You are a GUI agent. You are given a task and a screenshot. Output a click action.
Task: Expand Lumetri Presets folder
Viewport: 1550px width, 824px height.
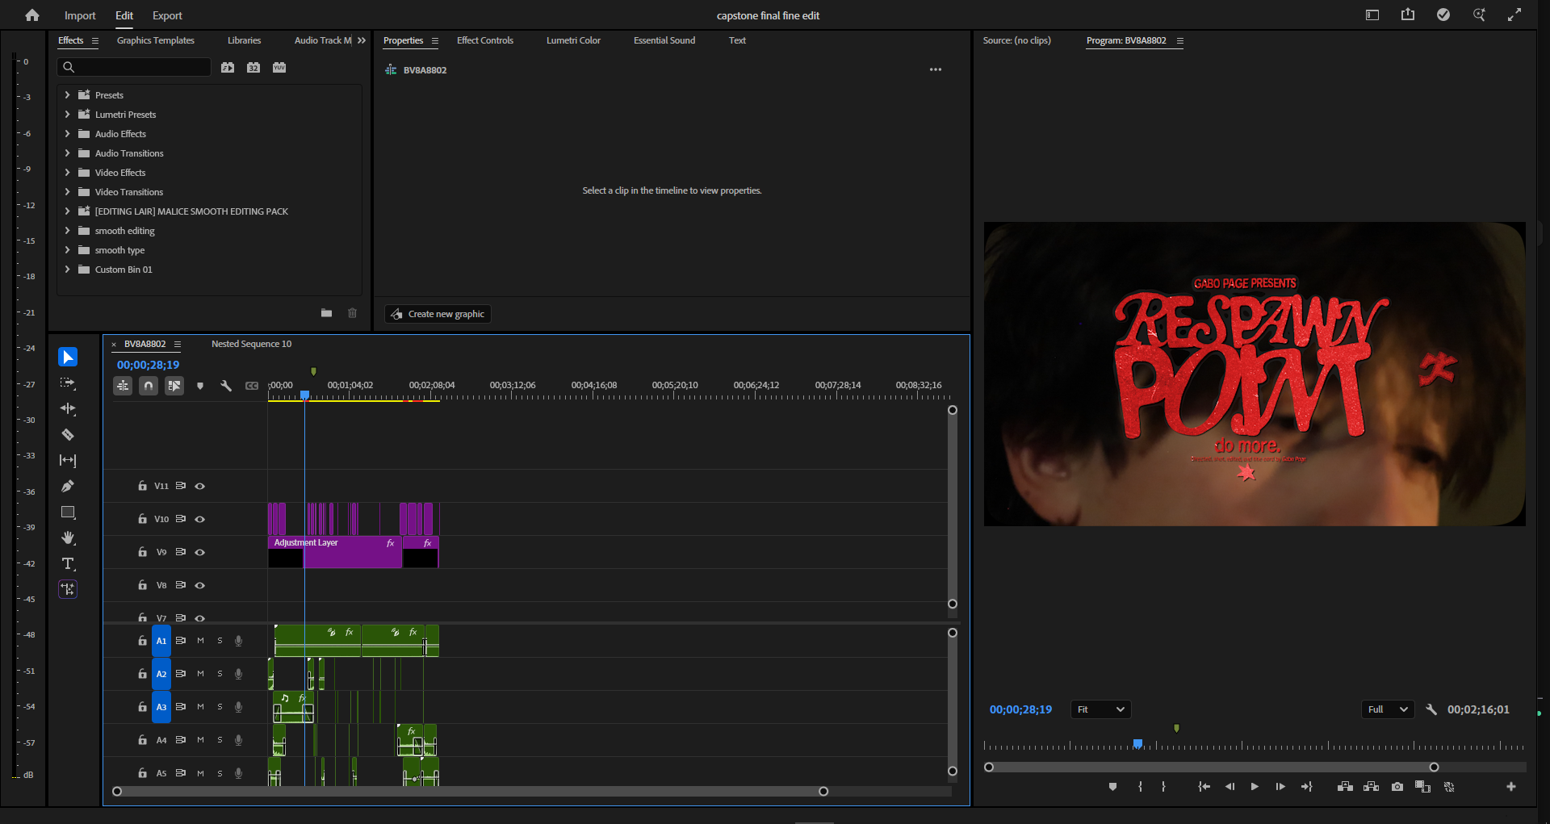point(67,115)
